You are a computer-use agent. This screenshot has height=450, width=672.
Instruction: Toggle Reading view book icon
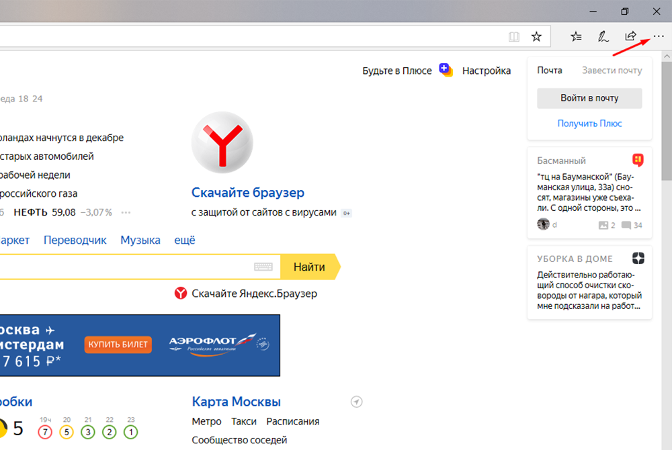tap(514, 36)
